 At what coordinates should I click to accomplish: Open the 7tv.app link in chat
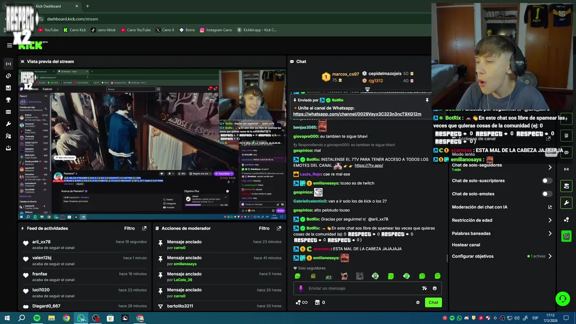pos(369,166)
